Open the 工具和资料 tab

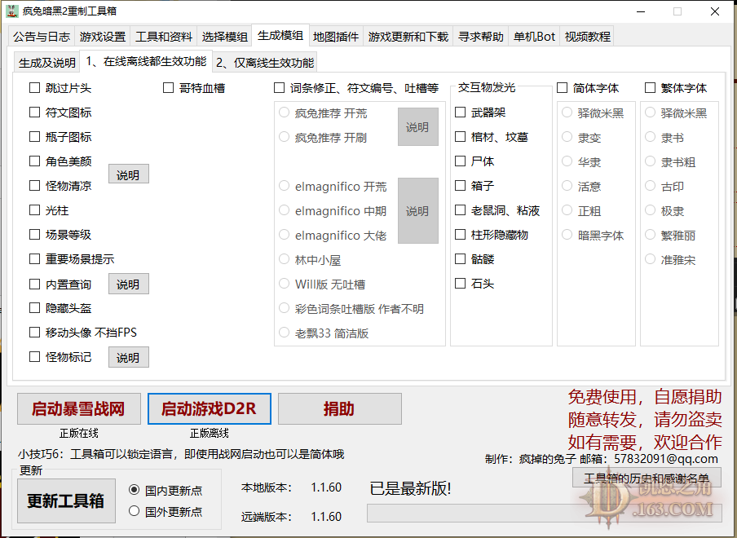coord(164,37)
